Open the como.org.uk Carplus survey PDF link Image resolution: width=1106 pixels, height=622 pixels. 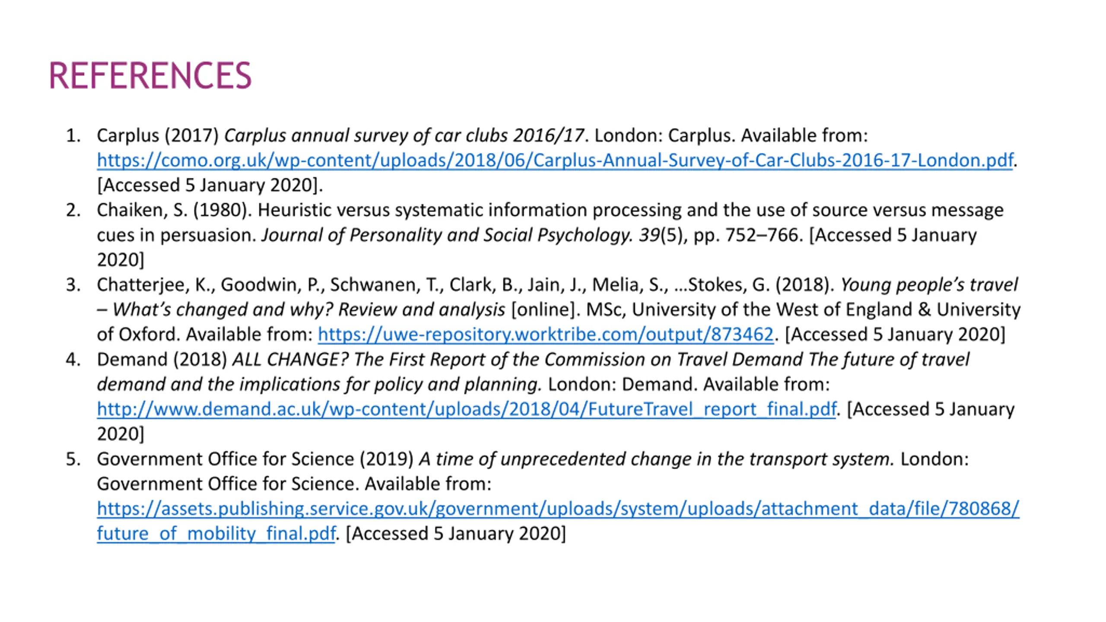click(x=555, y=160)
